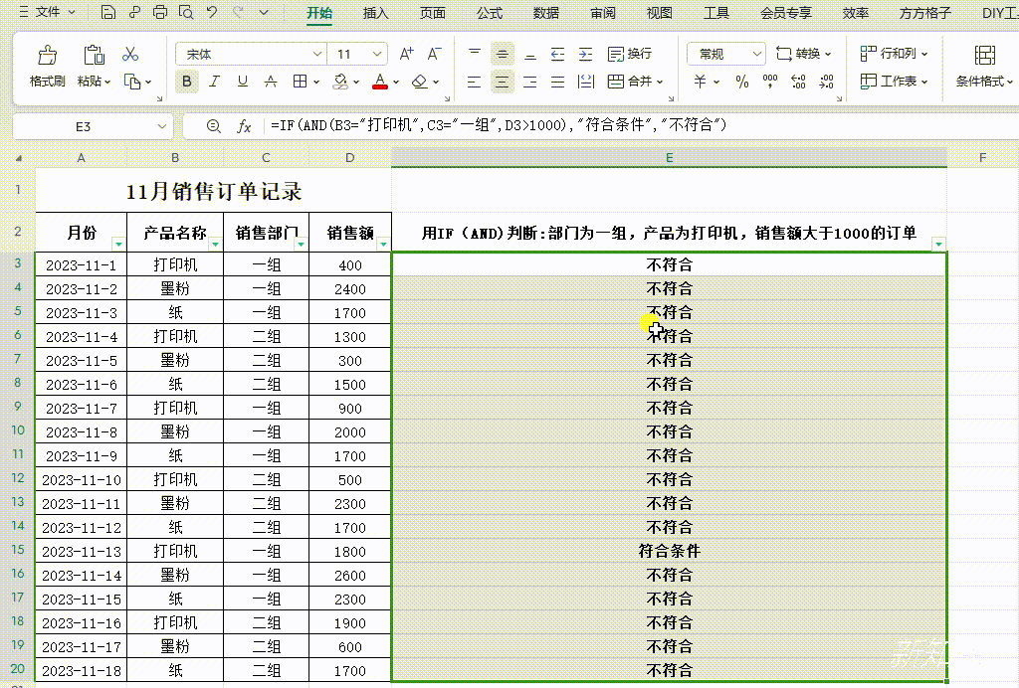Open quick access toolbar customize arrow
The image size is (1019, 688).
[263, 12]
